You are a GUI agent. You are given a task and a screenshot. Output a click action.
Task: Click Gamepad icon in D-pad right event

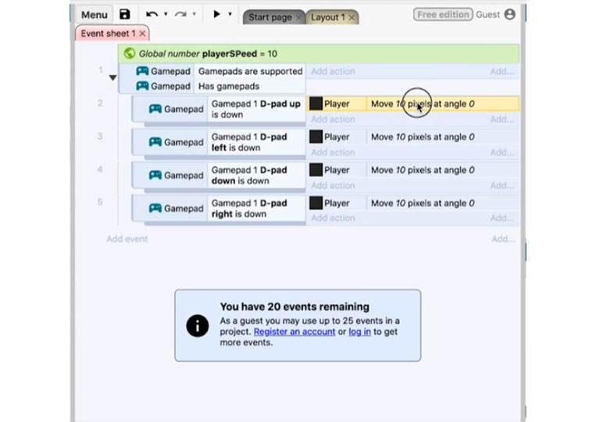(155, 208)
